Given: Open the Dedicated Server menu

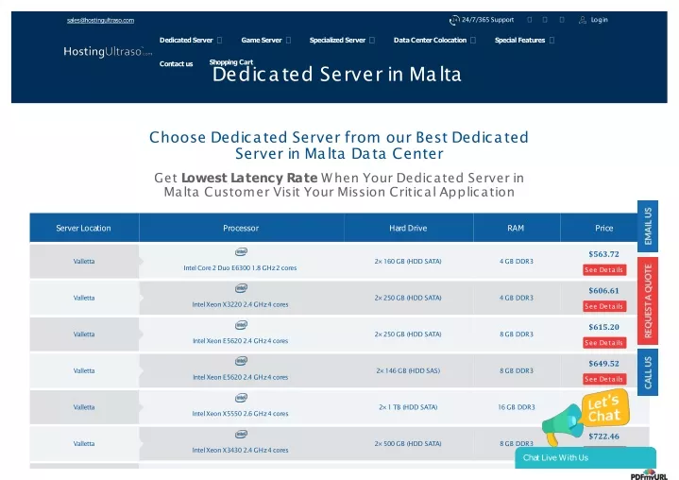Looking at the screenshot, I should (186, 40).
